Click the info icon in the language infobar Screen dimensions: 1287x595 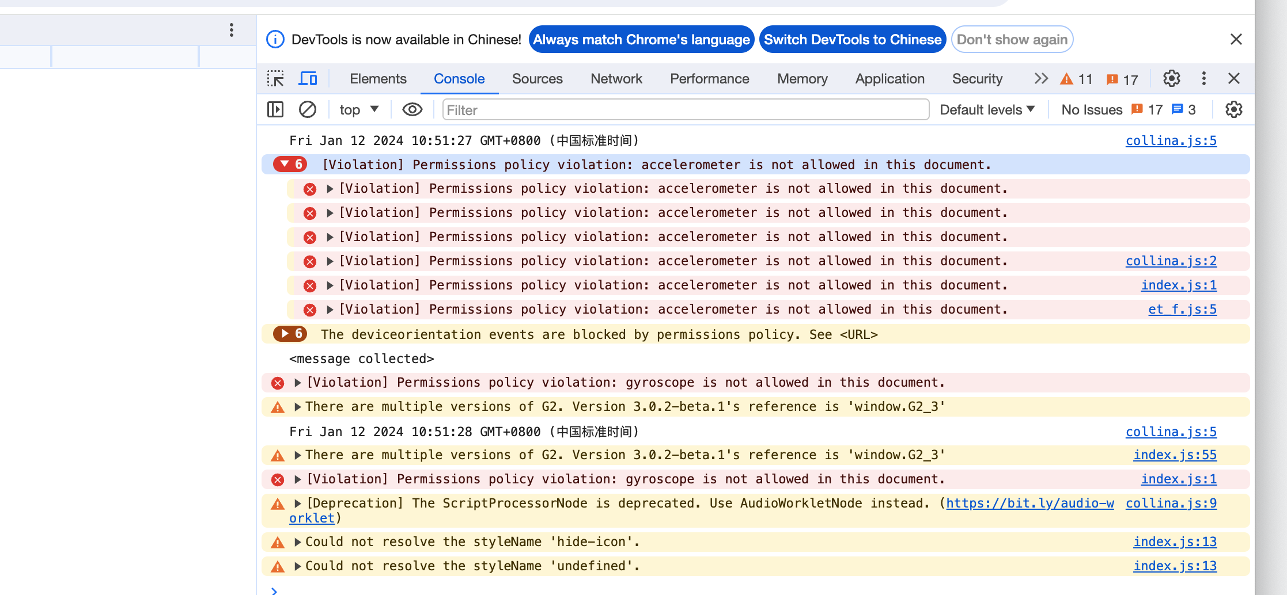(275, 39)
